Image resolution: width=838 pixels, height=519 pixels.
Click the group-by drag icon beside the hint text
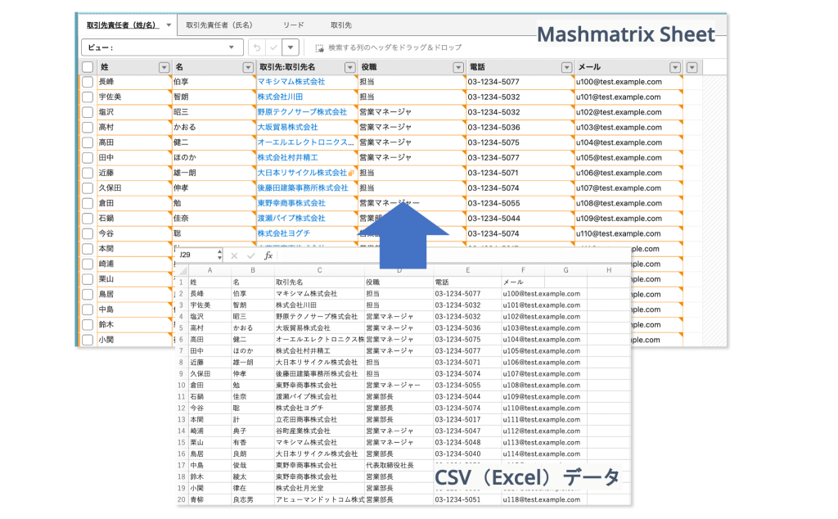coord(319,48)
